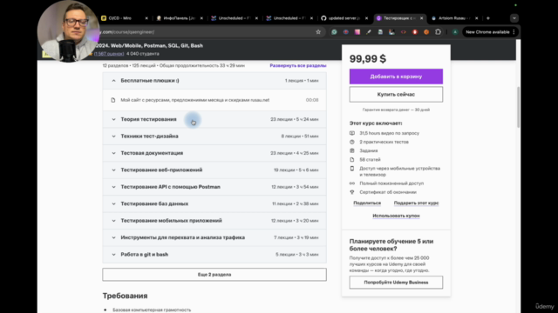Click Купить сейчас button
The image size is (558, 313).
(396, 95)
